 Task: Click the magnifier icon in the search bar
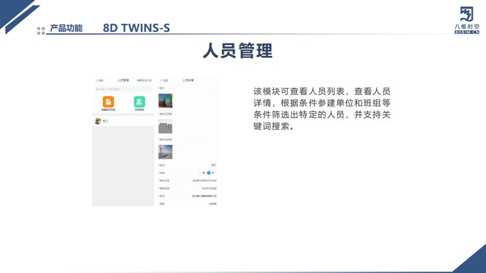pos(97,89)
